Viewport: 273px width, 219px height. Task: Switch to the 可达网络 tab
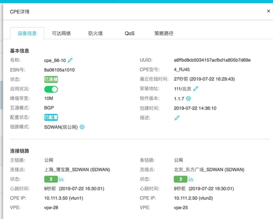61,34
